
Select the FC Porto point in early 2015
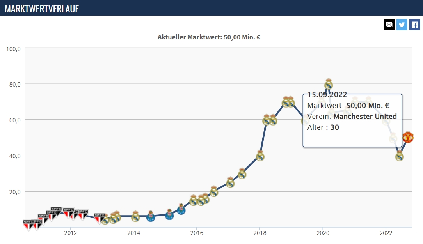tap(169, 215)
